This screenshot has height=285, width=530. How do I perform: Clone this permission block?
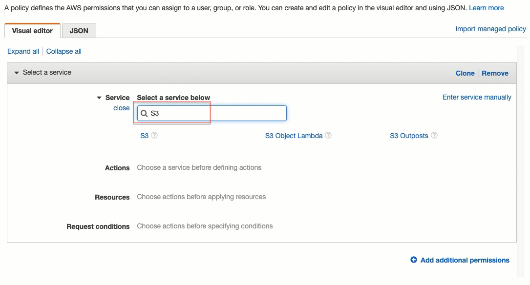coord(465,73)
